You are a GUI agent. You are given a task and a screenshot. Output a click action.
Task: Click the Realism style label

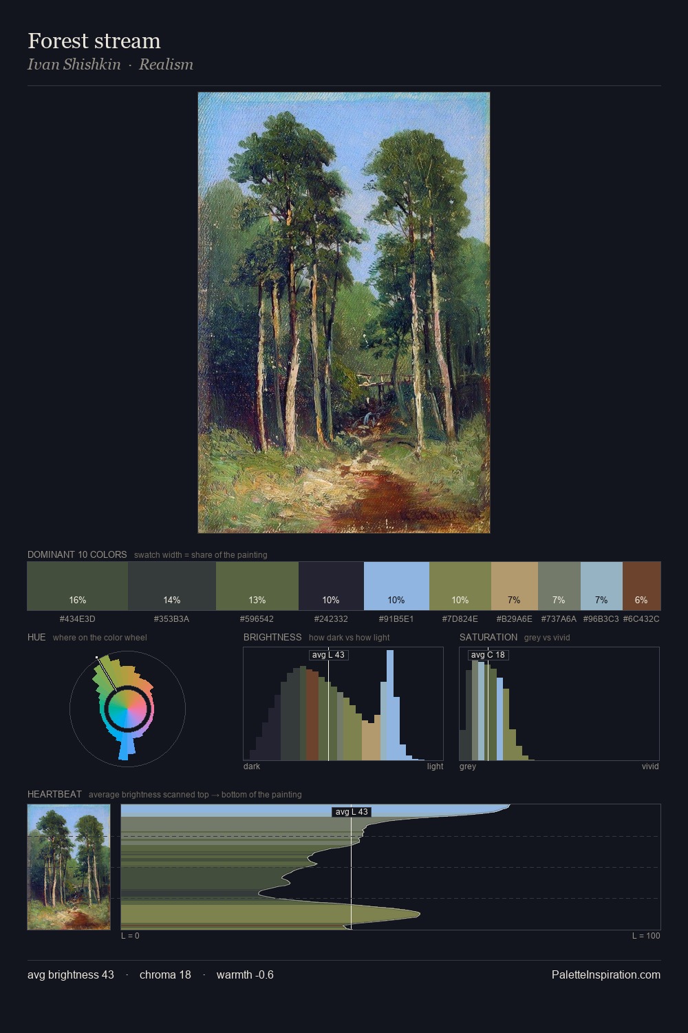tap(166, 64)
